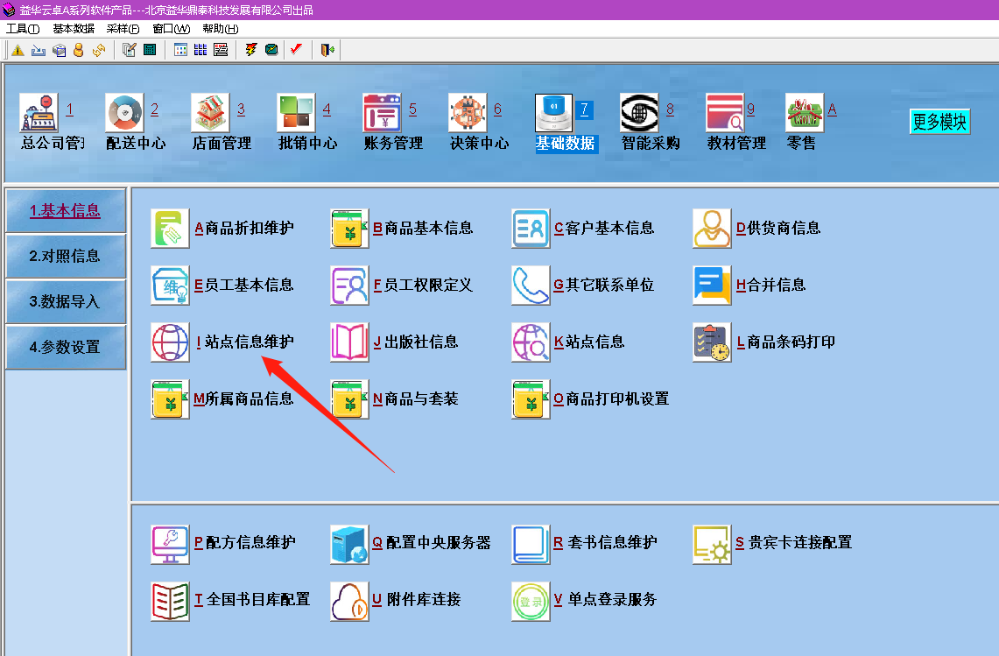Open the 账务管理 module
This screenshot has width=999, height=656.
point(382,113)
